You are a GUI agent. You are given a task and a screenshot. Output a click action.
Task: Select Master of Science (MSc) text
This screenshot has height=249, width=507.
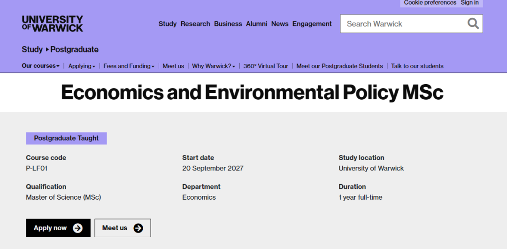(x=63, y=197)
